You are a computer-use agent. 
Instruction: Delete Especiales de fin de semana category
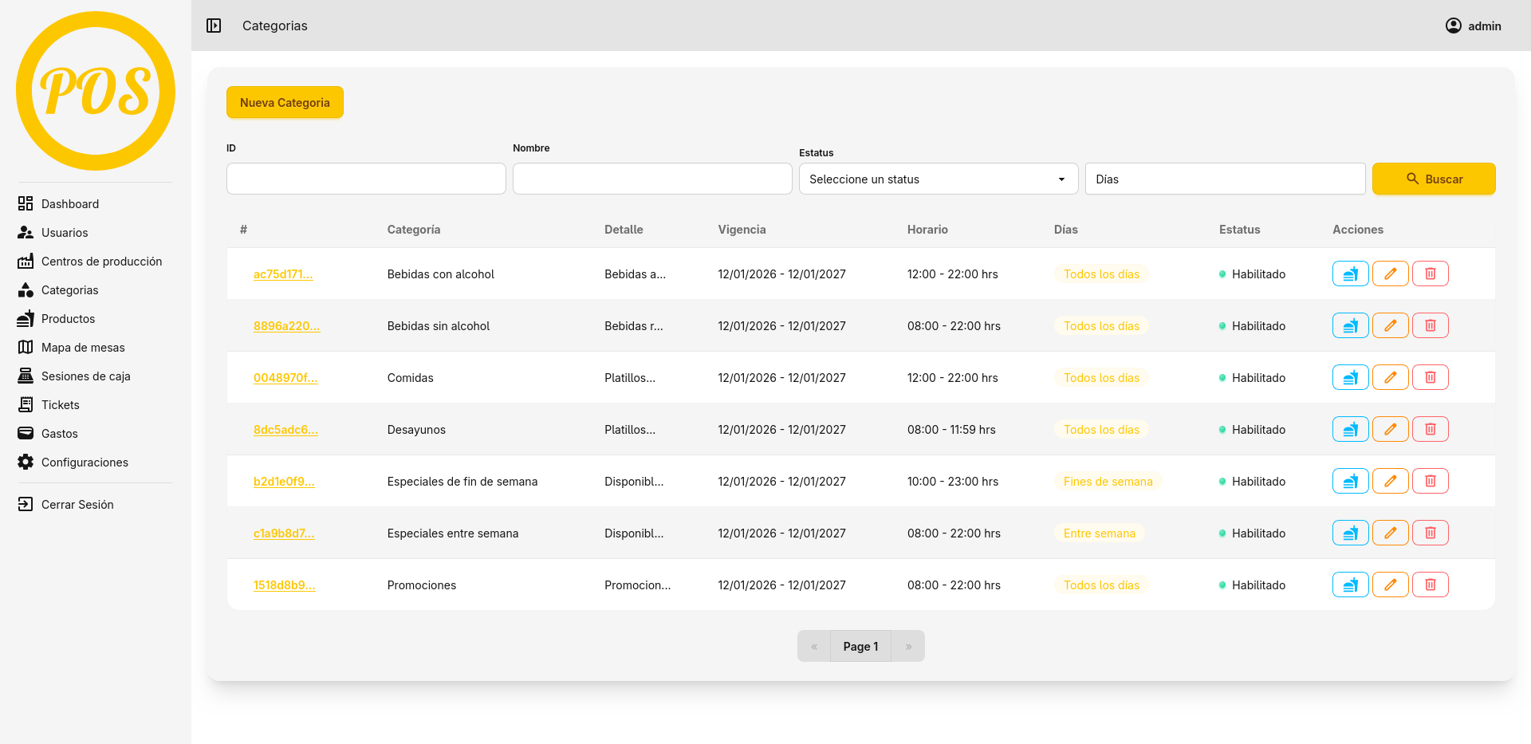(1430, 481)
